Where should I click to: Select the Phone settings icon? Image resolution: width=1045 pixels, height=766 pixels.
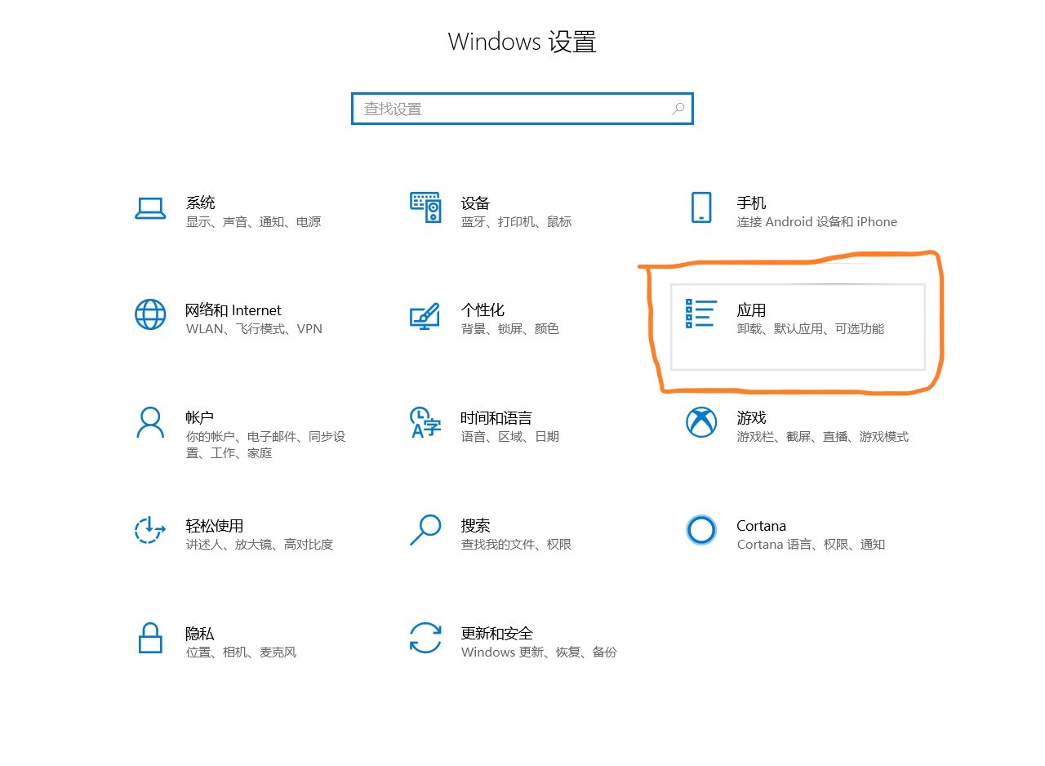[700, 208]
